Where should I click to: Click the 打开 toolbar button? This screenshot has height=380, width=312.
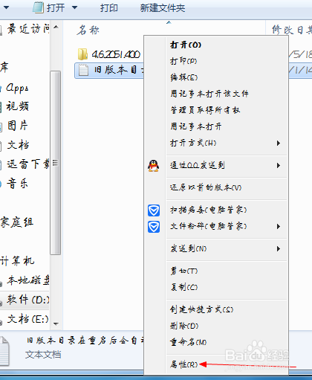point(56,8)
